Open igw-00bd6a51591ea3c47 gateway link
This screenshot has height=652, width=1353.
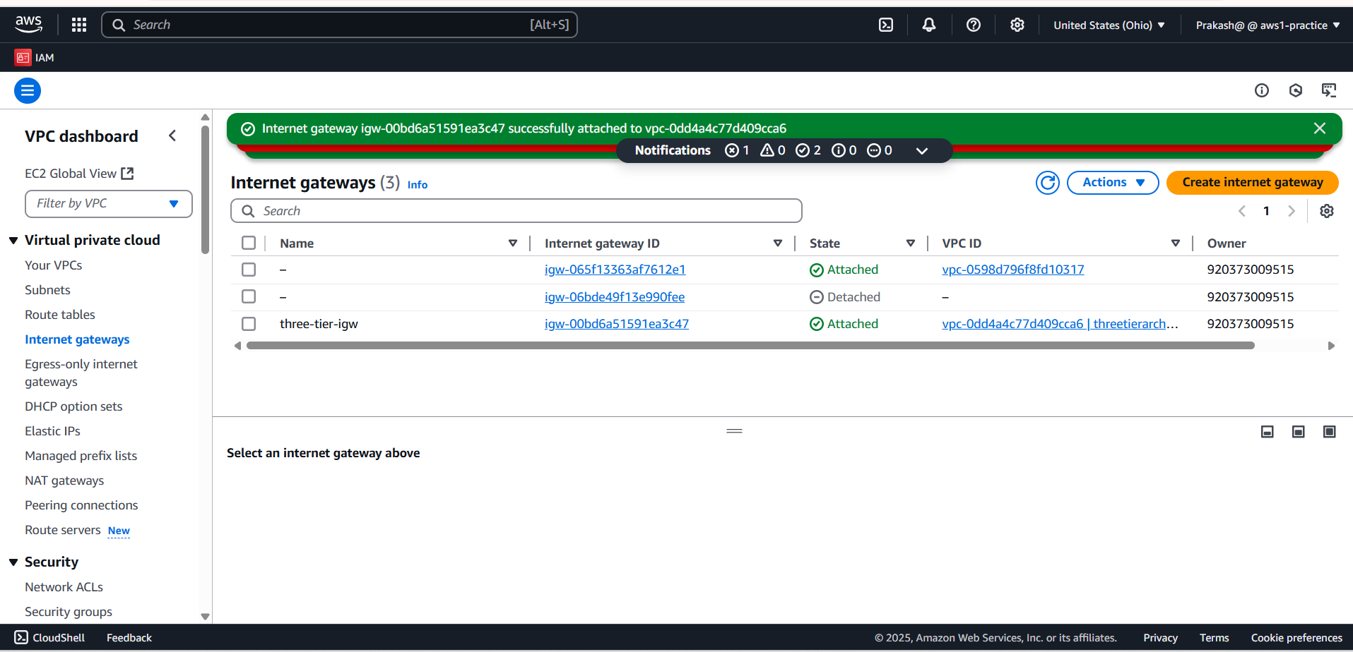tap(617, 324)
